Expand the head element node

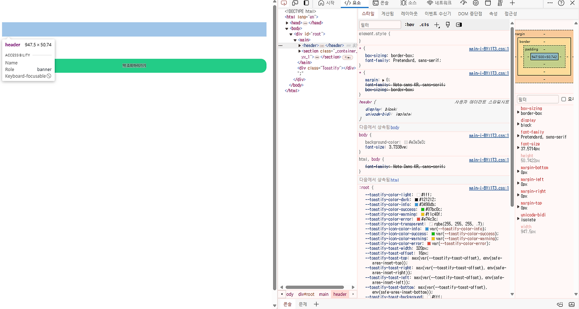pos(287,23)
